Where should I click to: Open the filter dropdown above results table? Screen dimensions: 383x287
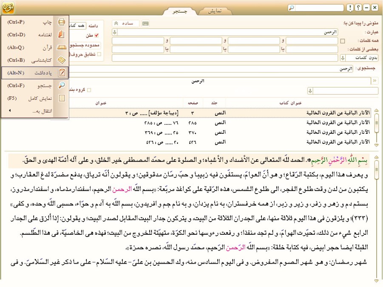click(310, 91)
